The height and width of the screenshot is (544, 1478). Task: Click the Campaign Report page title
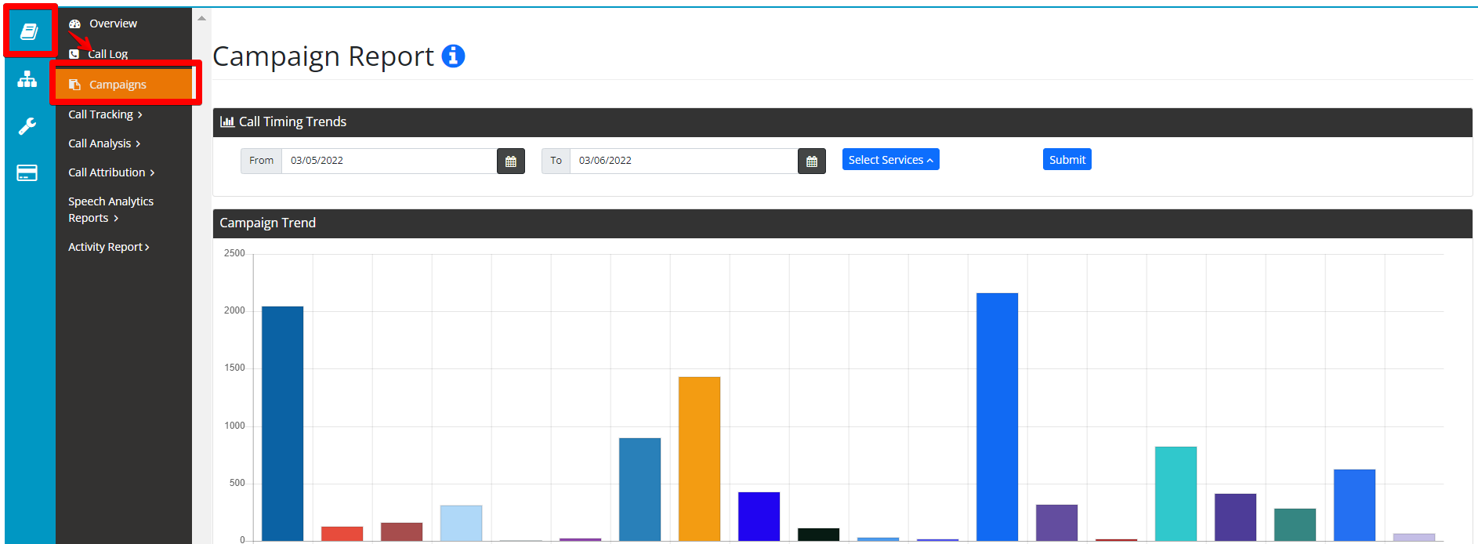click(x=323, y=56)
